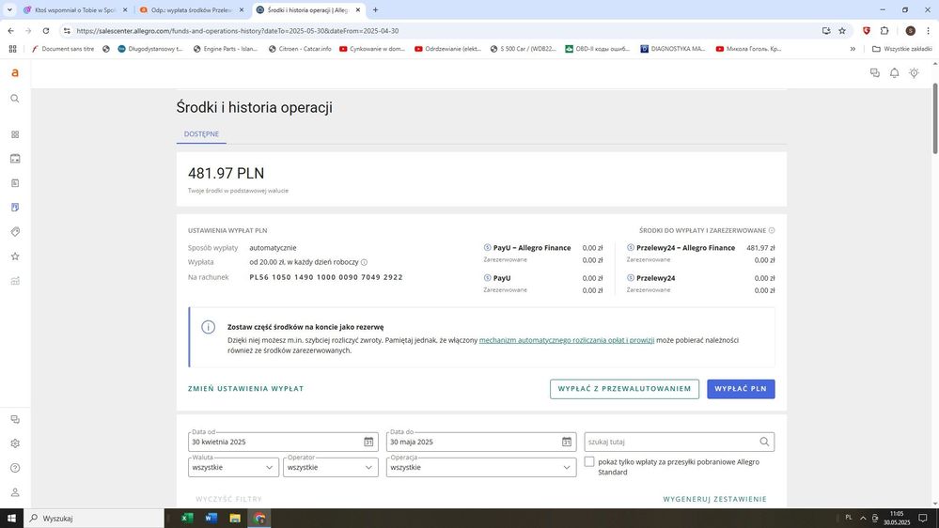Click the magnifier icon in the szukaj tutaj field
The image size is (939, 528).
tap(764, 442)
